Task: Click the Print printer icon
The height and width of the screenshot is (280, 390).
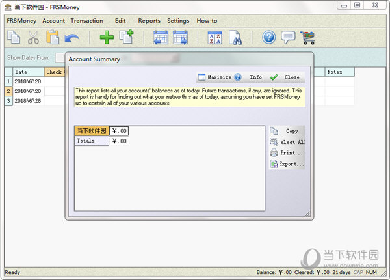Action: [x=274, y=153]
